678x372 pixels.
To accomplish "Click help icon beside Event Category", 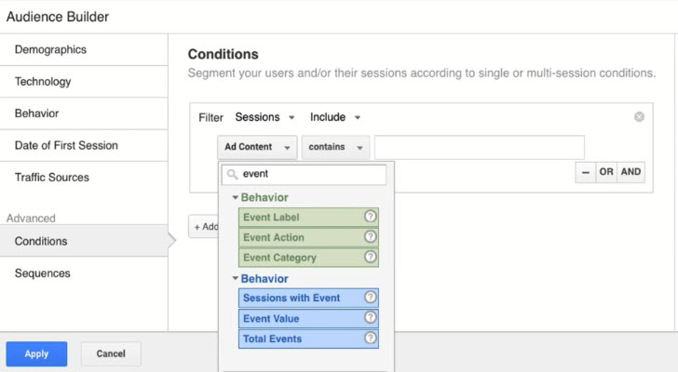I will (x=370, y=258).
